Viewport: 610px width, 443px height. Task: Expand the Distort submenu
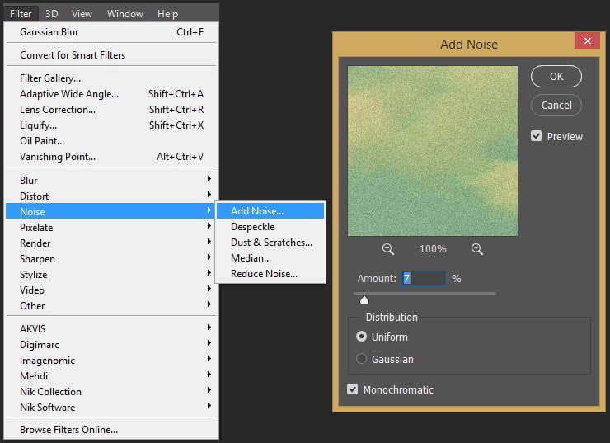[x=111, y=196]
